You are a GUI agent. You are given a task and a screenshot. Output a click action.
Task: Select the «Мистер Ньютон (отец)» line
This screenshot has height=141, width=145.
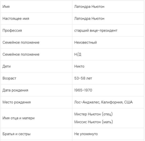pyautogui.click(x=93, y=114)
